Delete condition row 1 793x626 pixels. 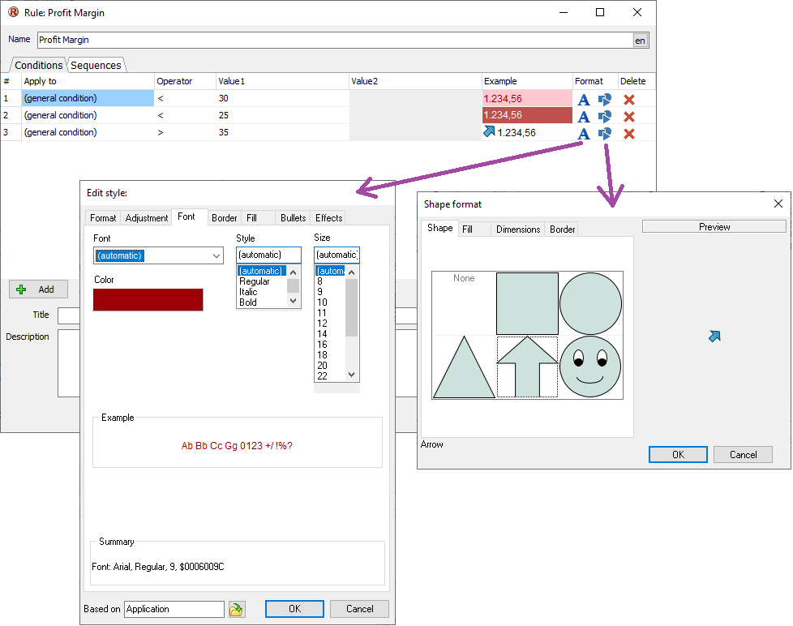tap(629, 100)
